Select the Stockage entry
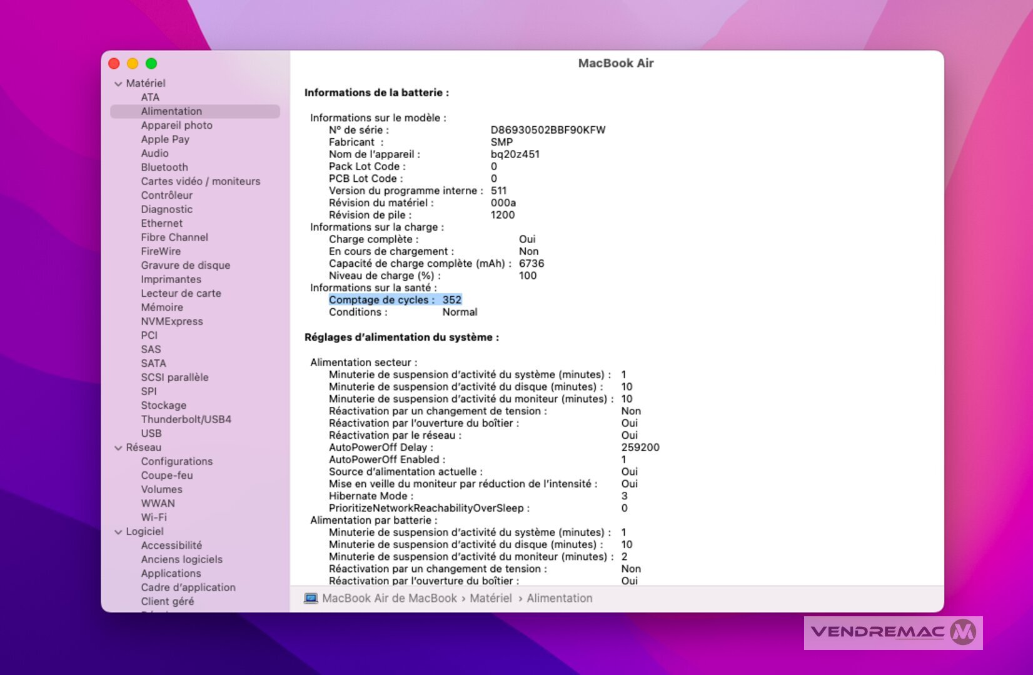 pyautogui.click(x=163, y=406)
